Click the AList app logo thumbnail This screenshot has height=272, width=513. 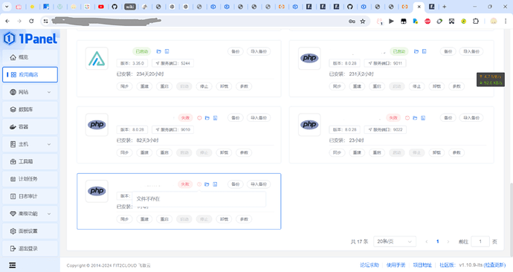coord(97,59)
